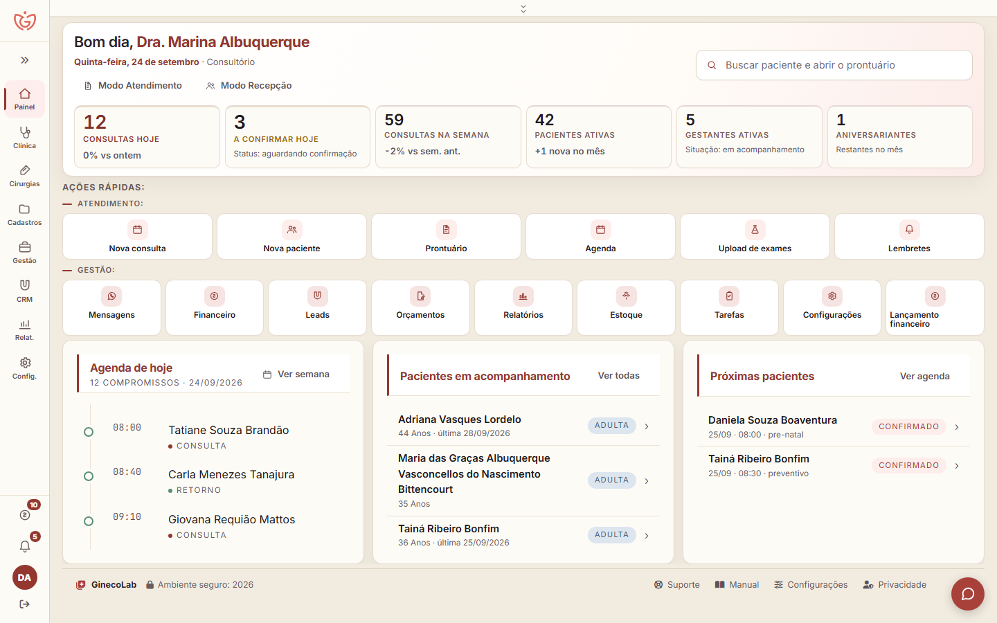Open notifications bell with badge 5
997x623 pixels.
click(25, 546)
